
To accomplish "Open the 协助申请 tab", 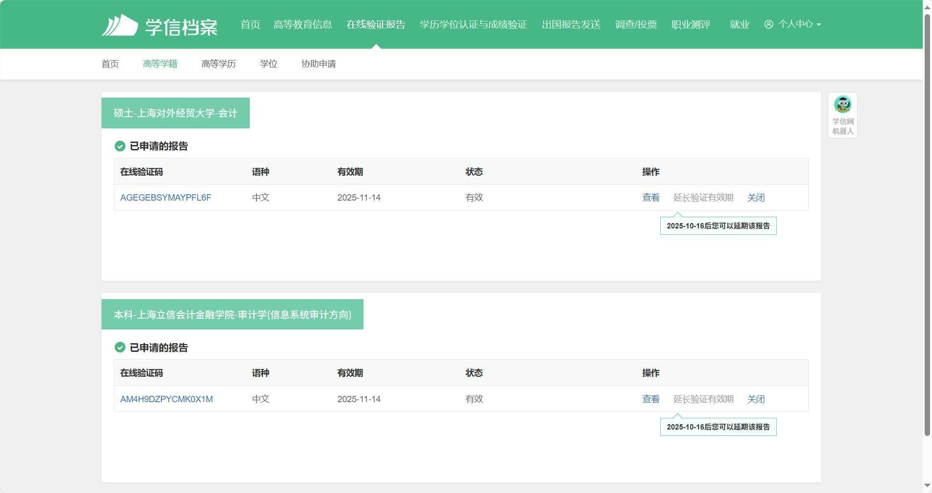I will 318,64.
